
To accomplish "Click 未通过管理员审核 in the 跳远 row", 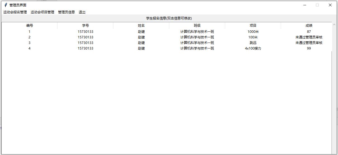I will tap(309, 43).
